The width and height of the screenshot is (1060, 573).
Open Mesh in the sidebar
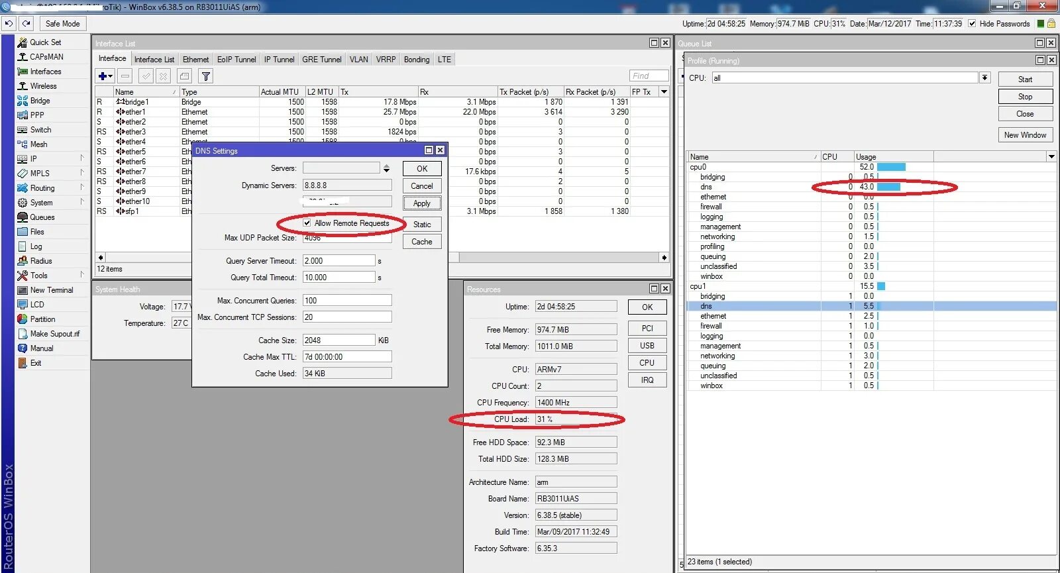(38, 144)
